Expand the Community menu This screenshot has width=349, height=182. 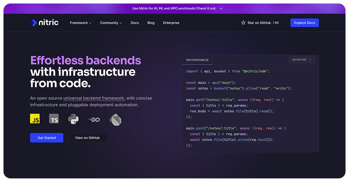pos(111,23)
